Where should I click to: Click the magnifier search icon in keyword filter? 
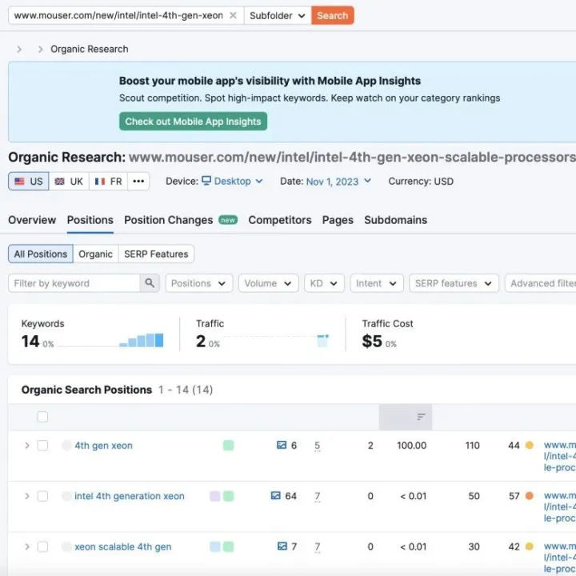pyautogui.click(x=150, y=283)
